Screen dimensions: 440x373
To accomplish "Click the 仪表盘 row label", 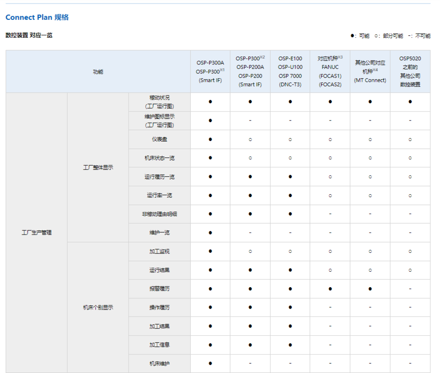I will (159, 139).
